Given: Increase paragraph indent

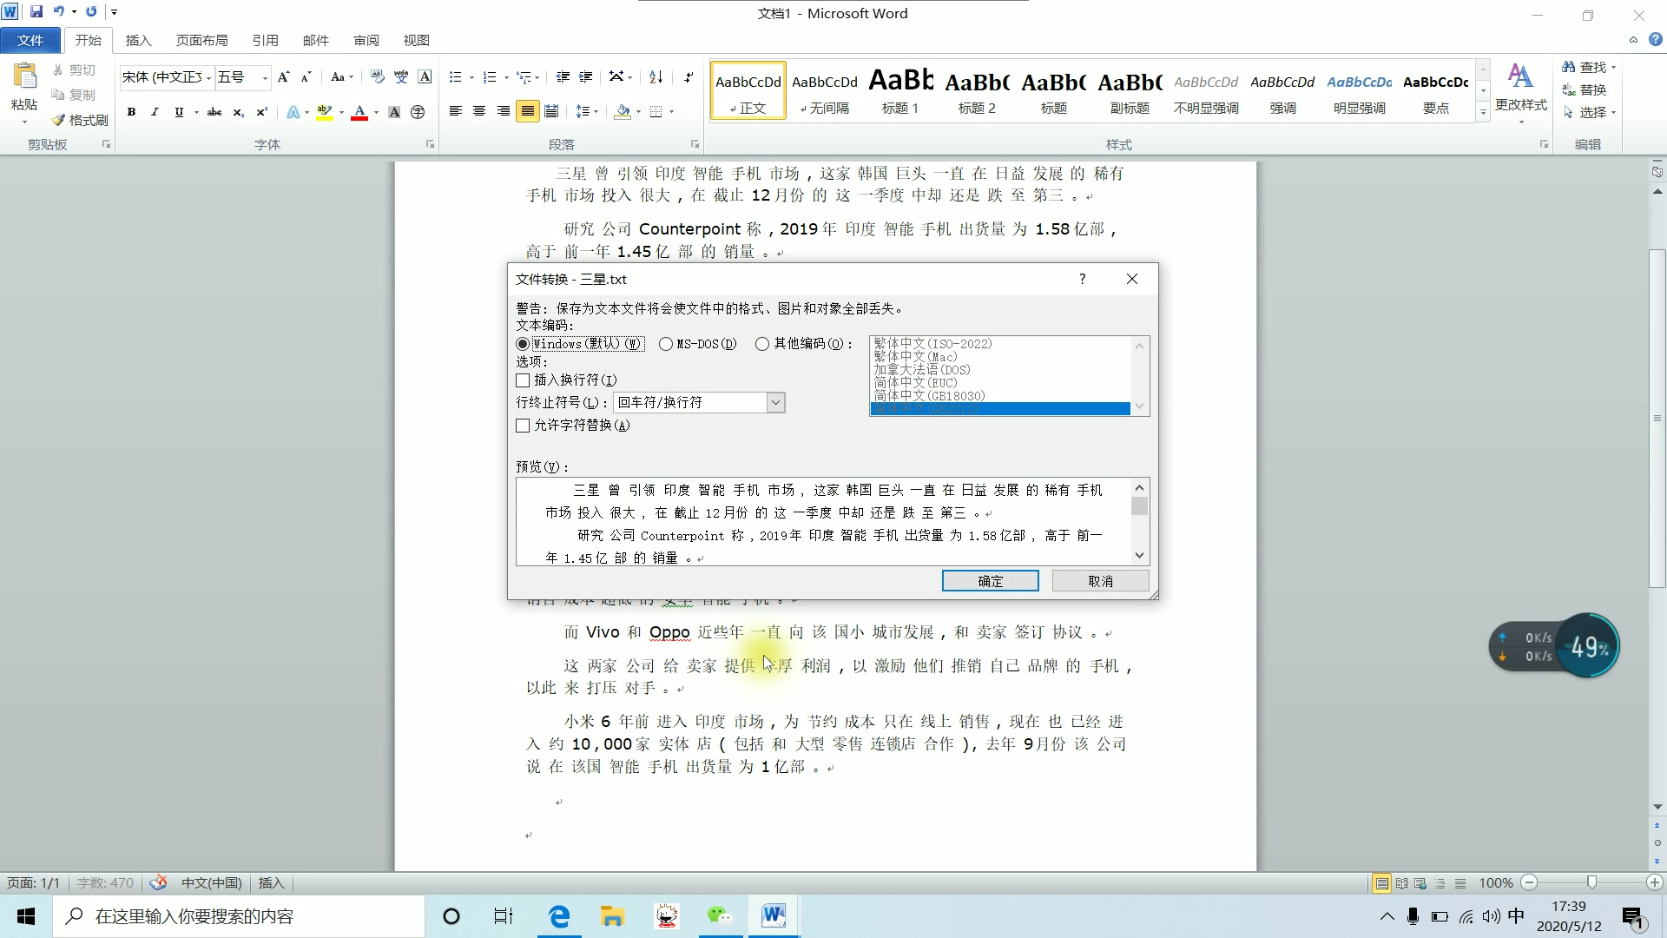Looking at the screenshot, I should [x=586, y=77].
